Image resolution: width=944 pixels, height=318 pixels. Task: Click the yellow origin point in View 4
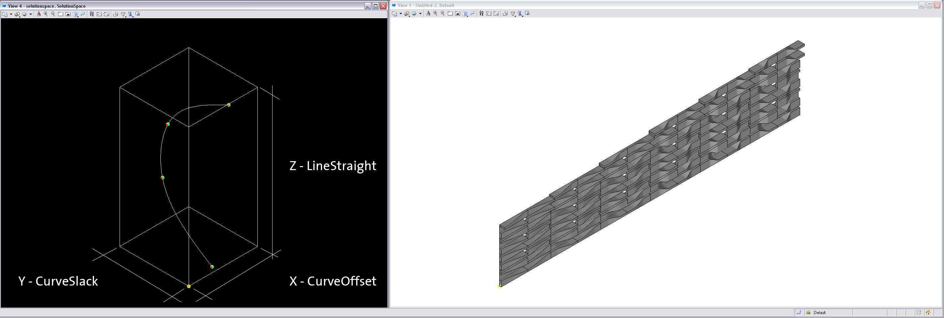click(189, 286)
